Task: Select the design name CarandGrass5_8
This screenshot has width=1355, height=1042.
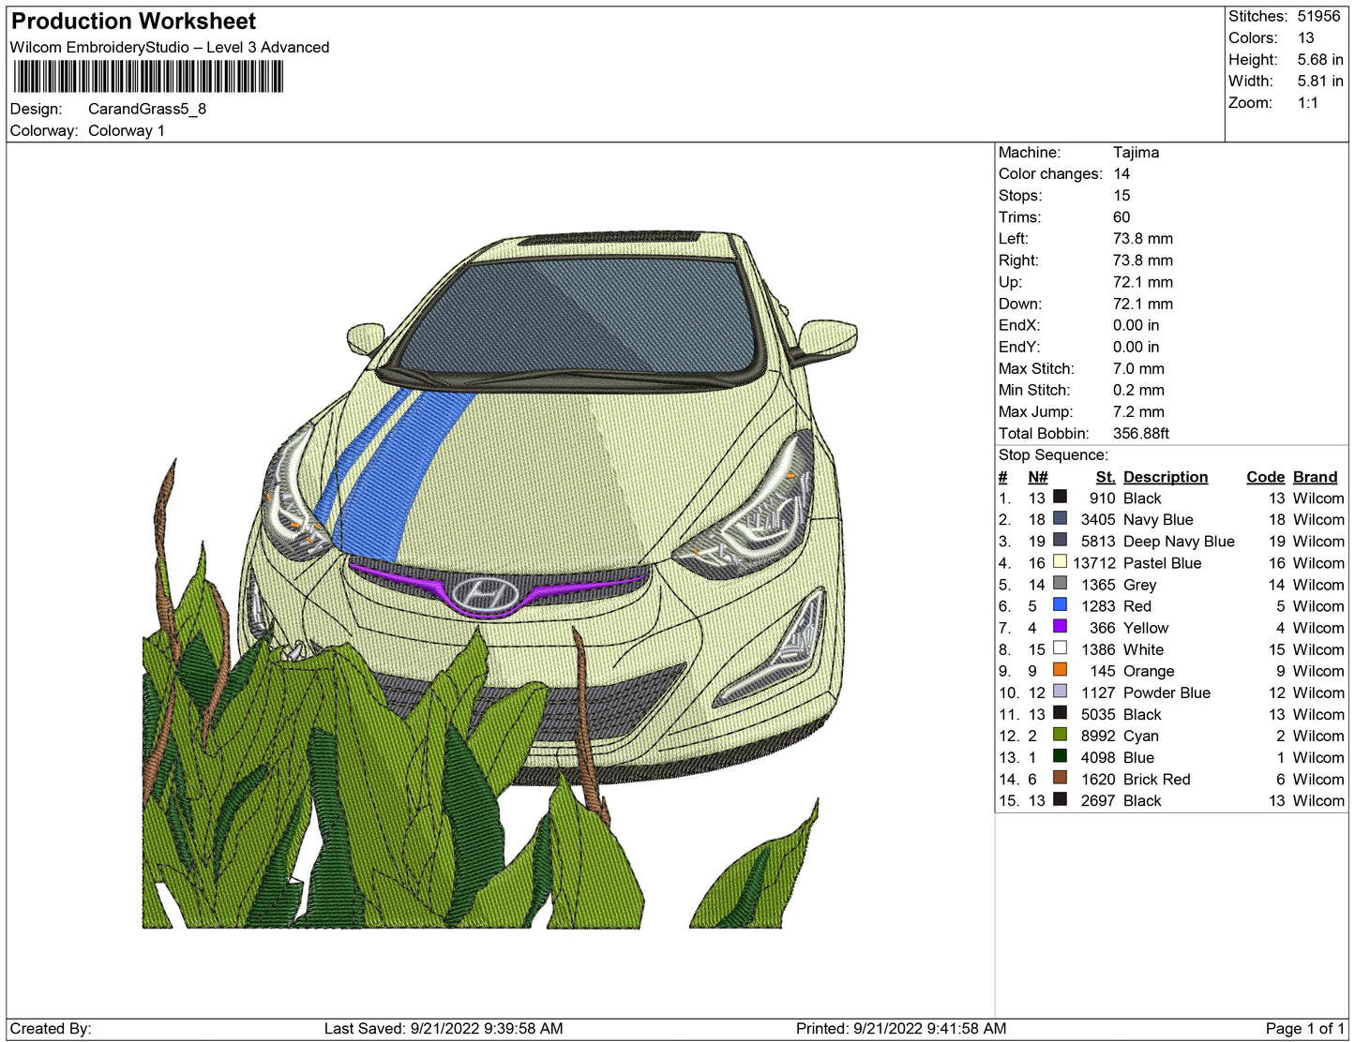Action: click(147, 109)
